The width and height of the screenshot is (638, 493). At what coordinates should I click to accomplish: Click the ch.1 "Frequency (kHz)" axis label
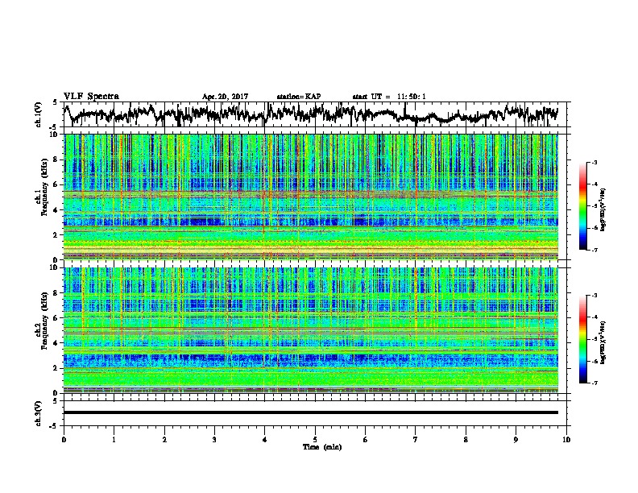pos(44,187)
